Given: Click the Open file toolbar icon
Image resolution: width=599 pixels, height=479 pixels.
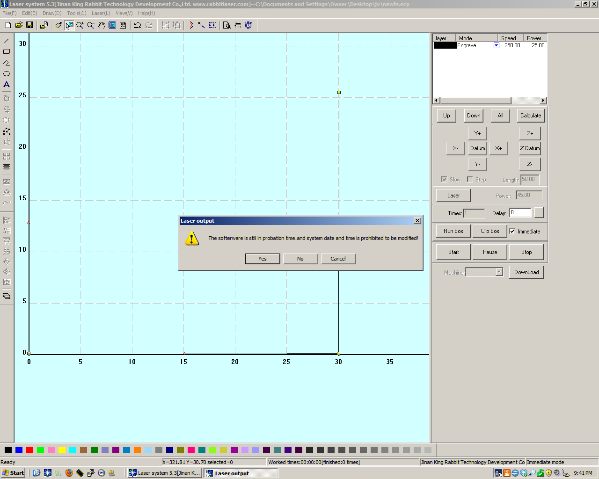Looking at the screenshot, I should pyautogui.click(x=19, y=25).
